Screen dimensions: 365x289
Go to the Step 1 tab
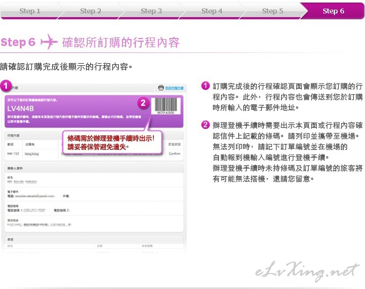tap(30, 11)
